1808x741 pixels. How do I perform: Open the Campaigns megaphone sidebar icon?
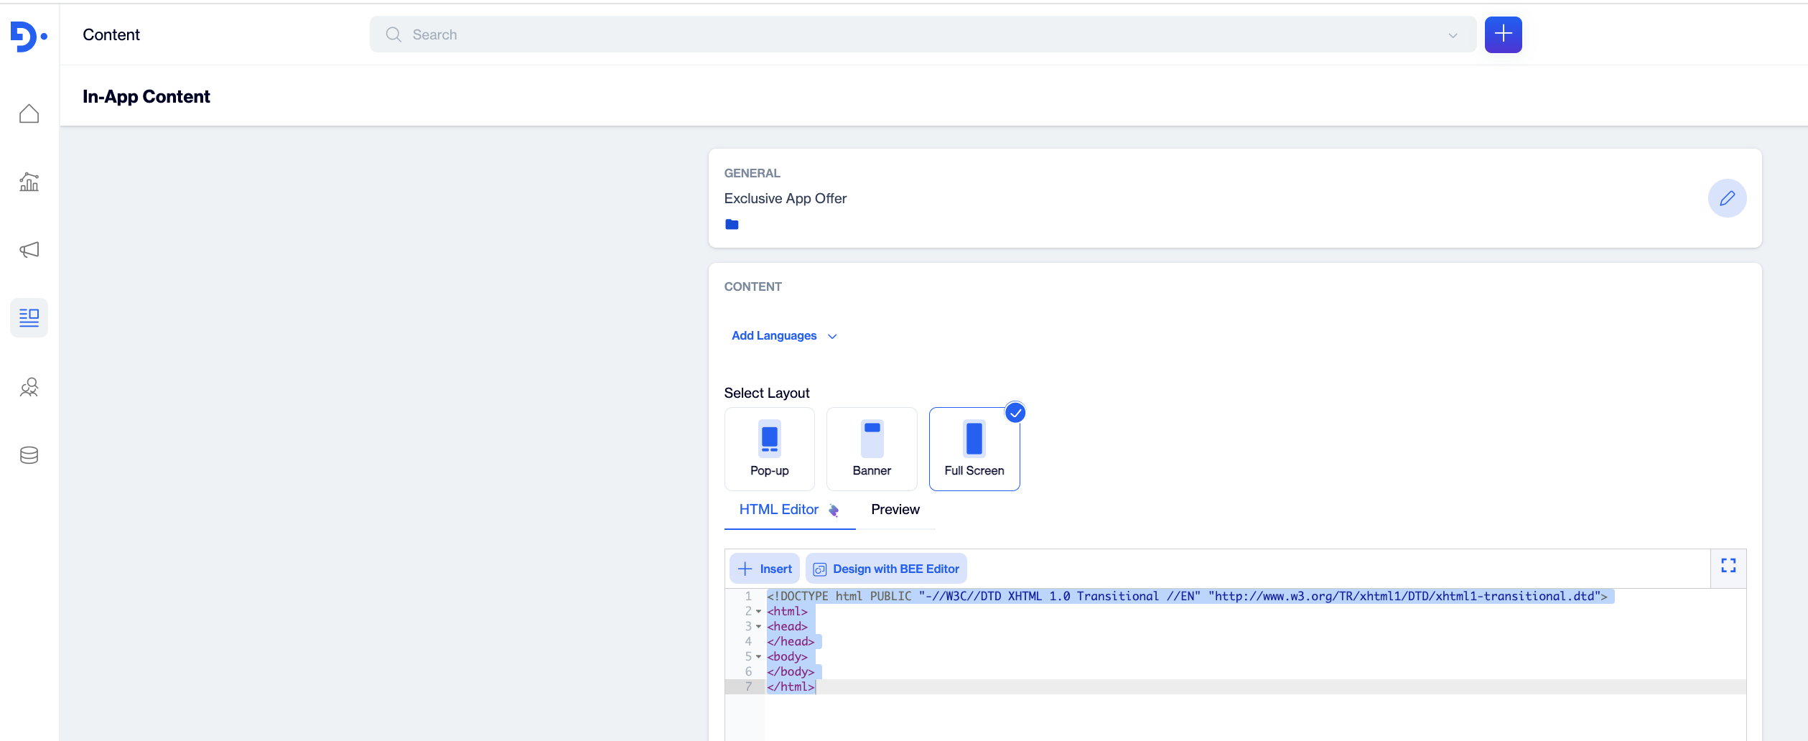click(29, 250)
